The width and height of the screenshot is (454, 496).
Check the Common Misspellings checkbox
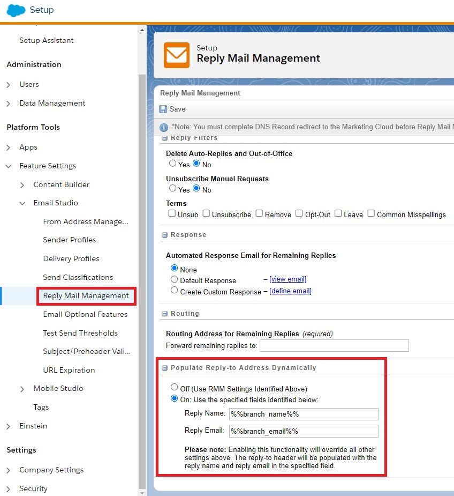pyautogui.click(x=371, y=213)
